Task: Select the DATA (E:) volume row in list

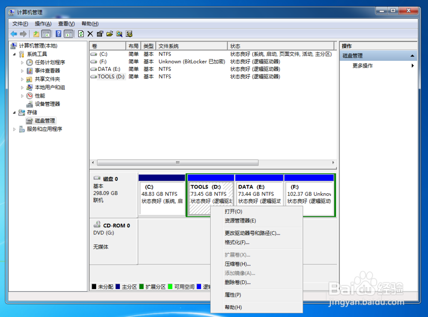Action: point(212,69)
